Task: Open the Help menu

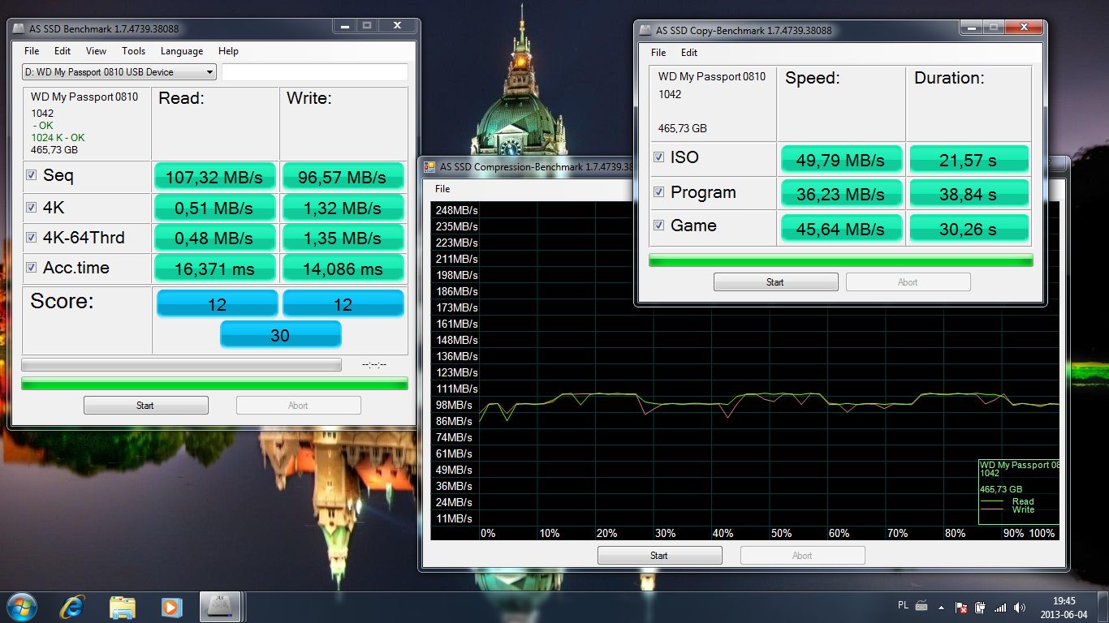Action: tap(228, 51)
